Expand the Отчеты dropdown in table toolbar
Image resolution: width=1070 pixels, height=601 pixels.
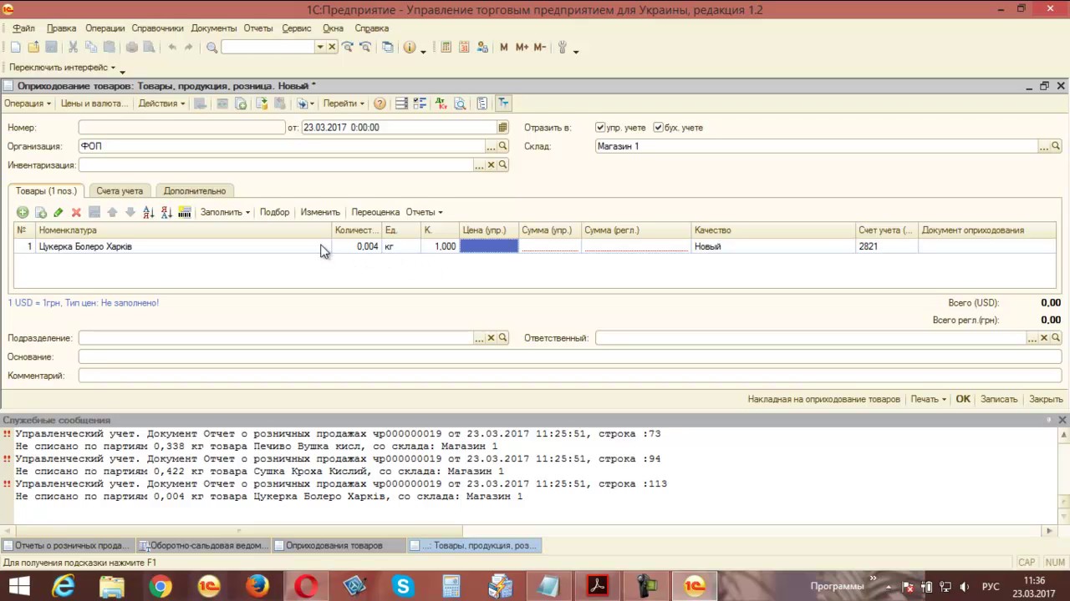click(425, 212)
